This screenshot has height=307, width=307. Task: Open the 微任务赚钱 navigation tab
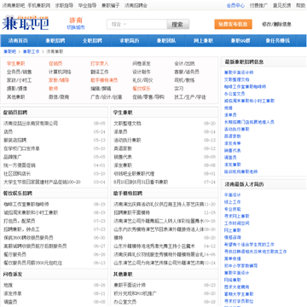278,41
